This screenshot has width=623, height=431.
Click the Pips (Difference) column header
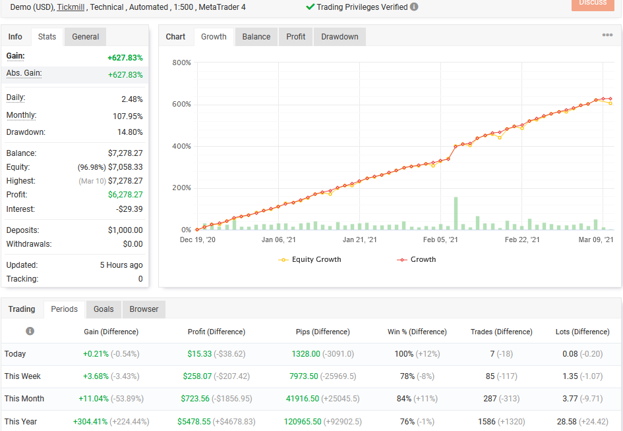click(322, 332)
